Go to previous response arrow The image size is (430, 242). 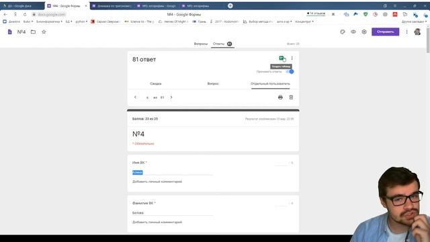135,97
